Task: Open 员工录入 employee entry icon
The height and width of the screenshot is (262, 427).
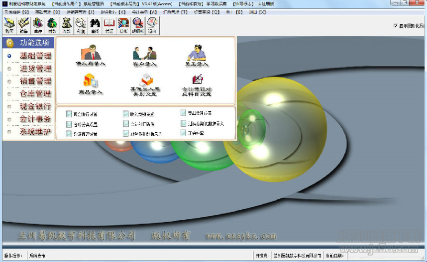Action: 197,56
